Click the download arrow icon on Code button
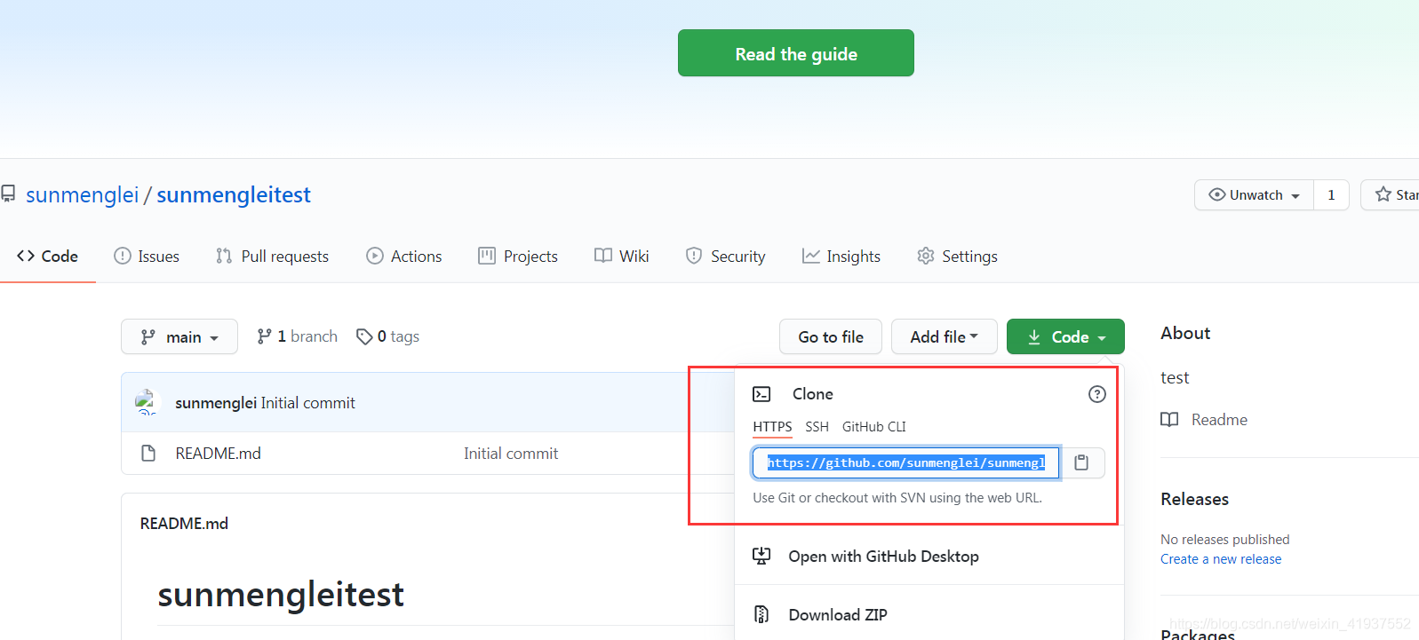Viewport: 1419px width, 640px height. [x=1034, y=337]
